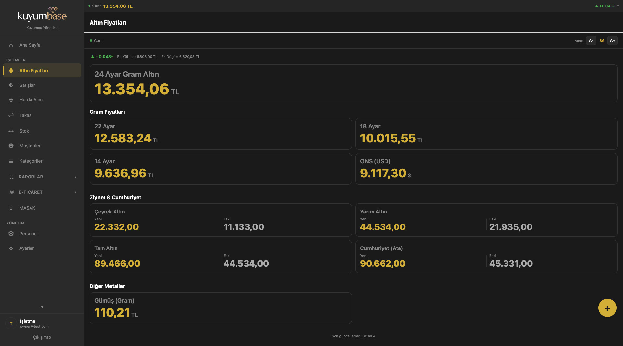This screenshot has height=346, width=623.
Task: Open Hurda Alımı icon in sidebar
Action: (x=11, y=100)
